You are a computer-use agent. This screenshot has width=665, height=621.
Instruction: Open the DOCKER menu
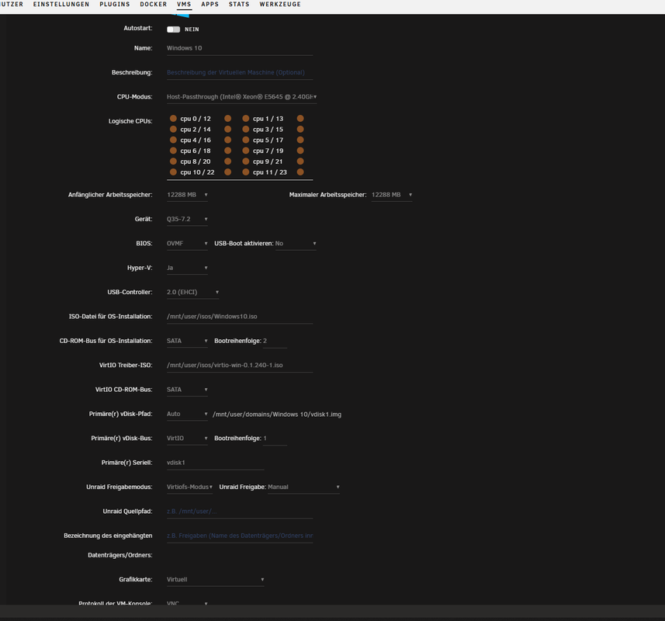click(x=154, y=4)
